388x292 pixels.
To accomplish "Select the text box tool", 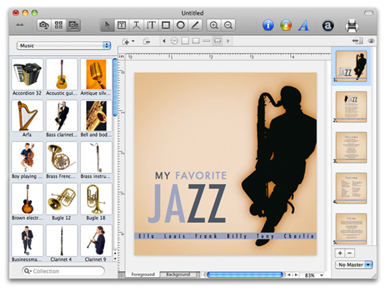I will click(122, 26).
